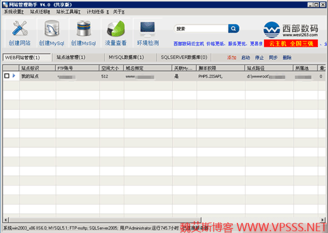Click the app icon in title bar

[x=5, y=4]
